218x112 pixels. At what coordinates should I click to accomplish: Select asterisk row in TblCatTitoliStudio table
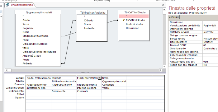[x=134, y=16]
